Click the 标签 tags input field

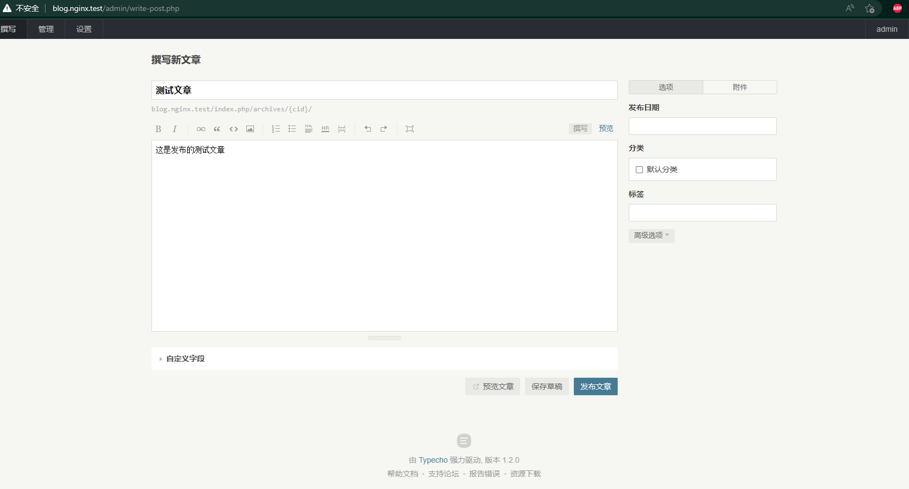703,213
